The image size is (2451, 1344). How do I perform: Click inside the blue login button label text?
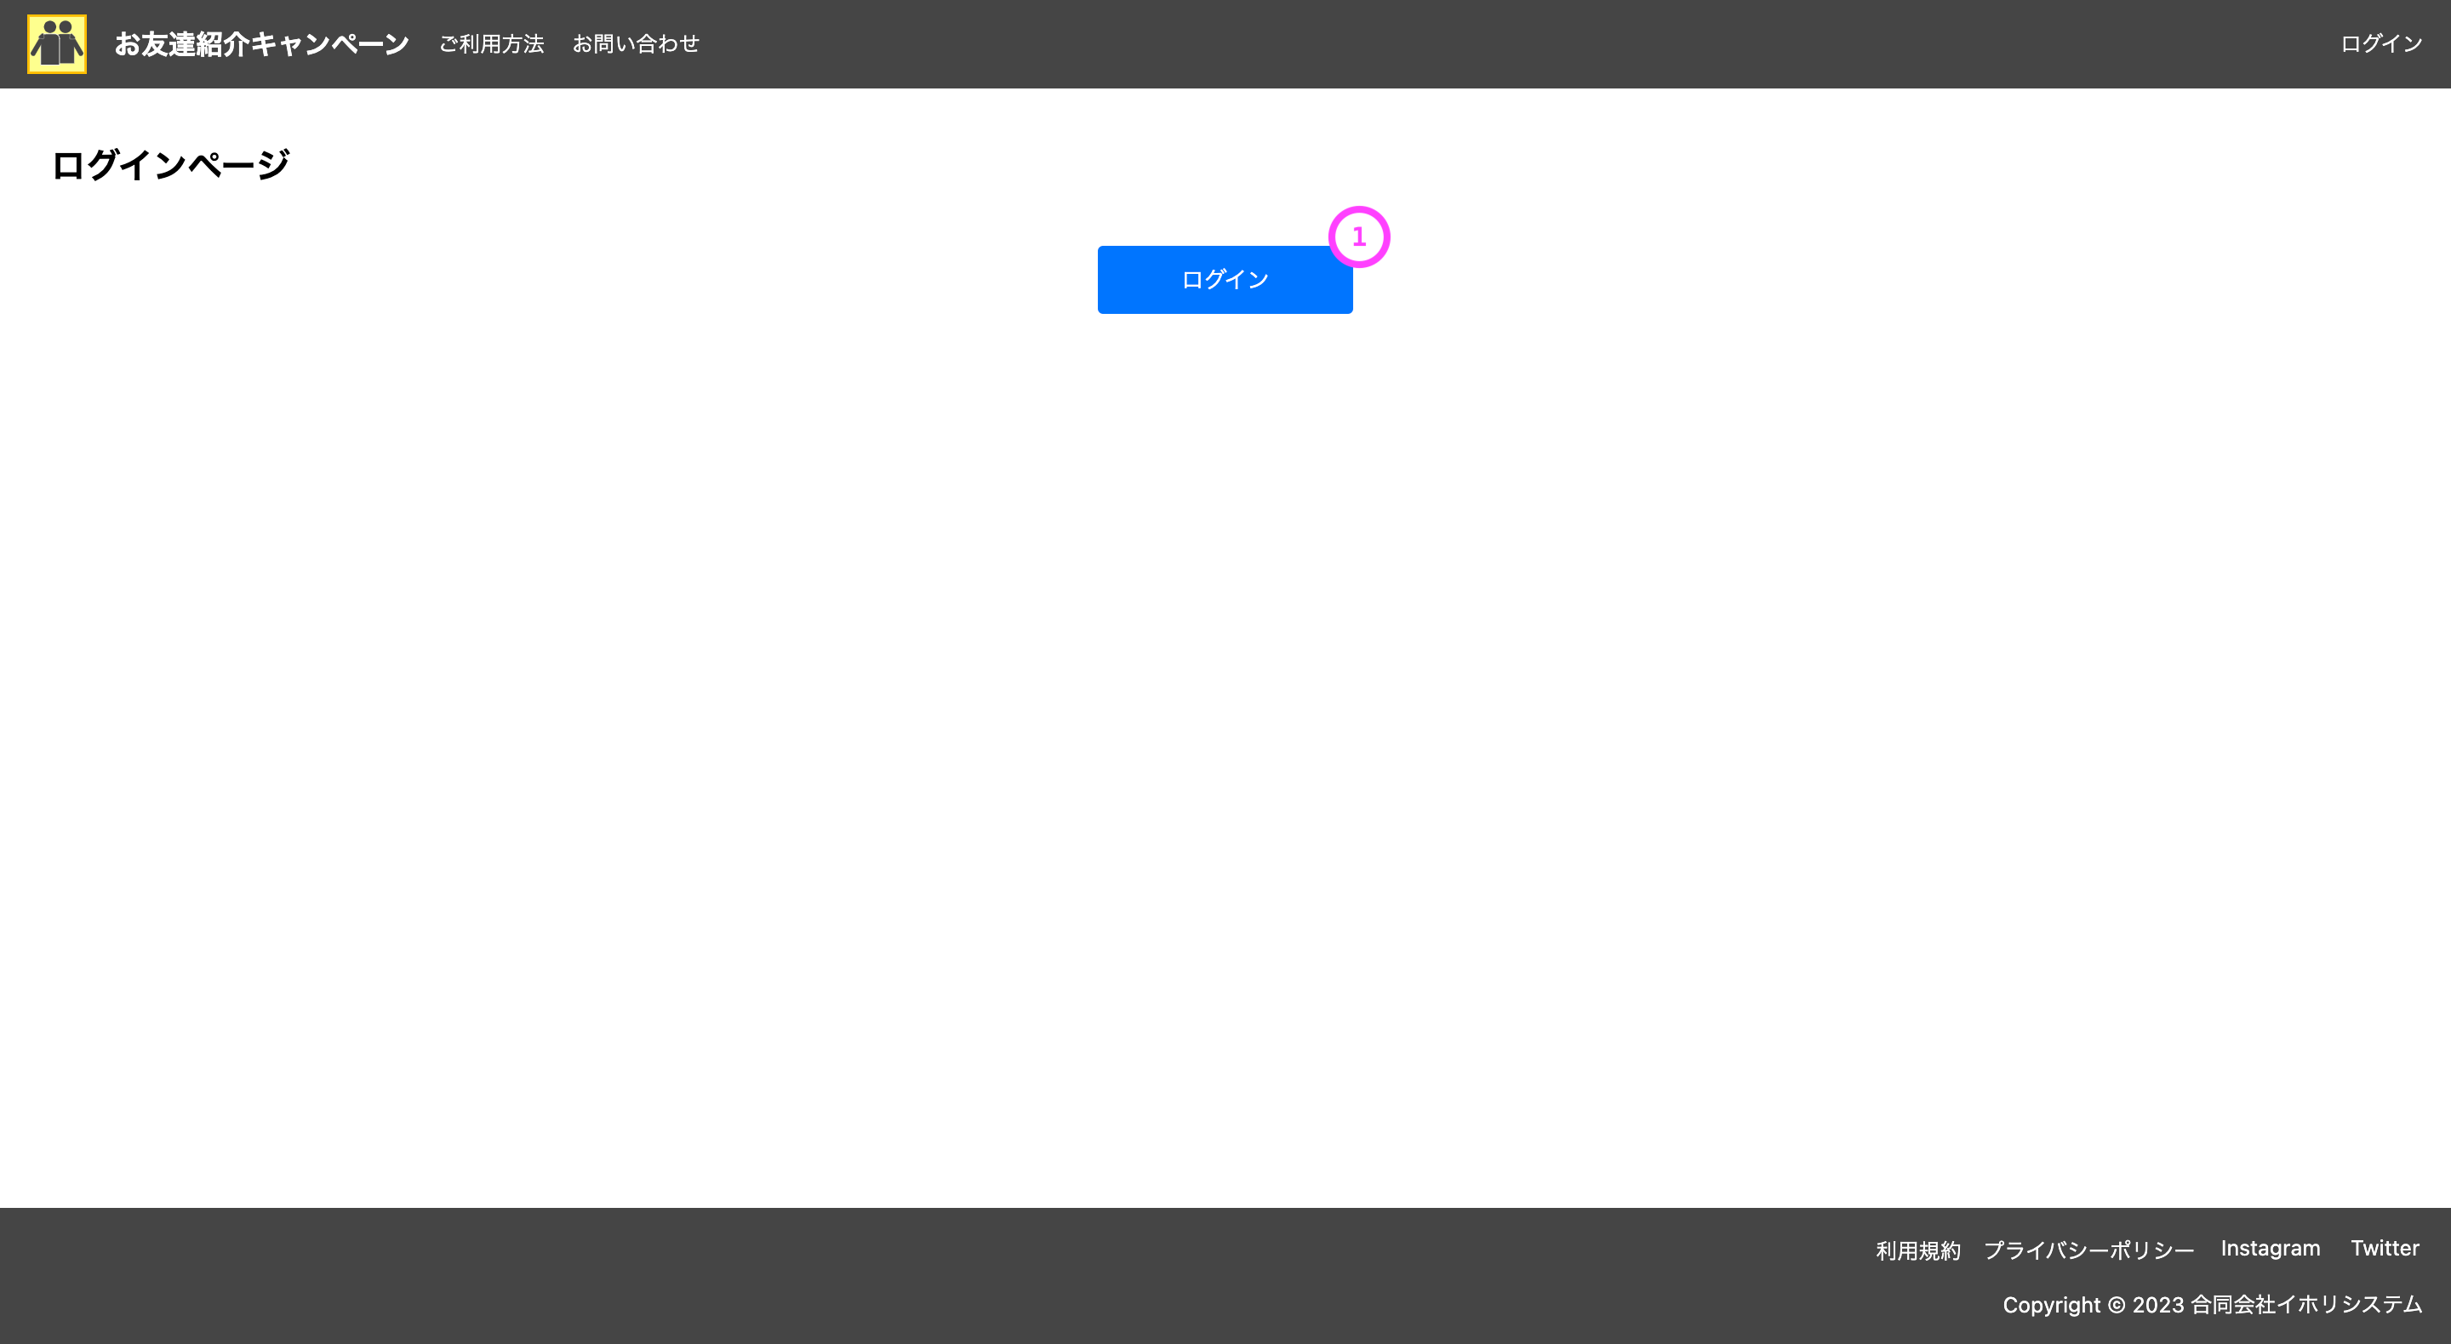coord(1225,279)
